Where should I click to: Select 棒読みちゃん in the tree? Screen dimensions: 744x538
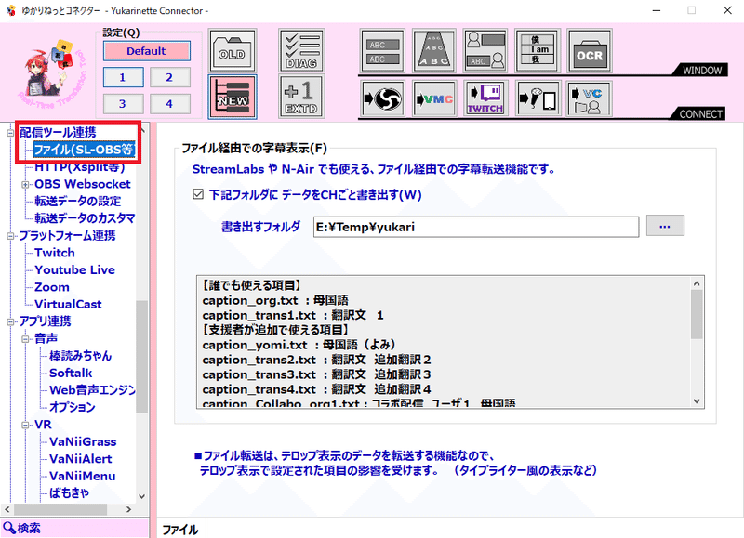pyautogui.click(x=81, y=356)
